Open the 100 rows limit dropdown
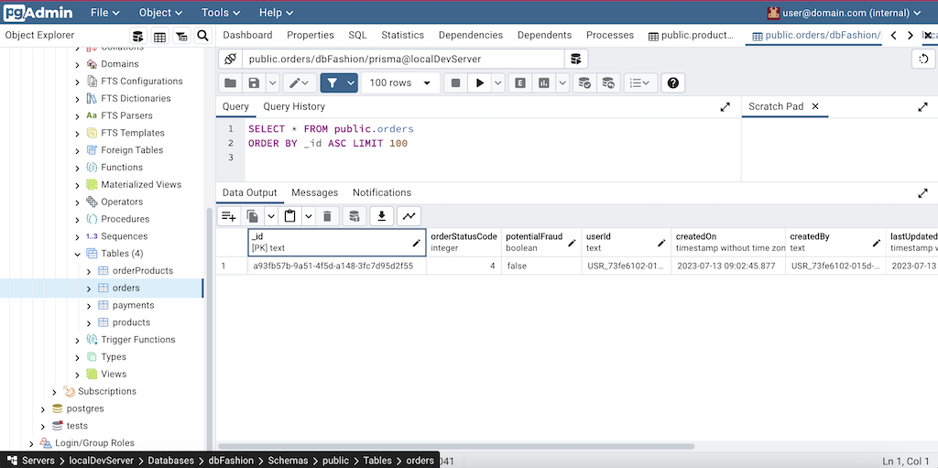 [x=400, y=83]
